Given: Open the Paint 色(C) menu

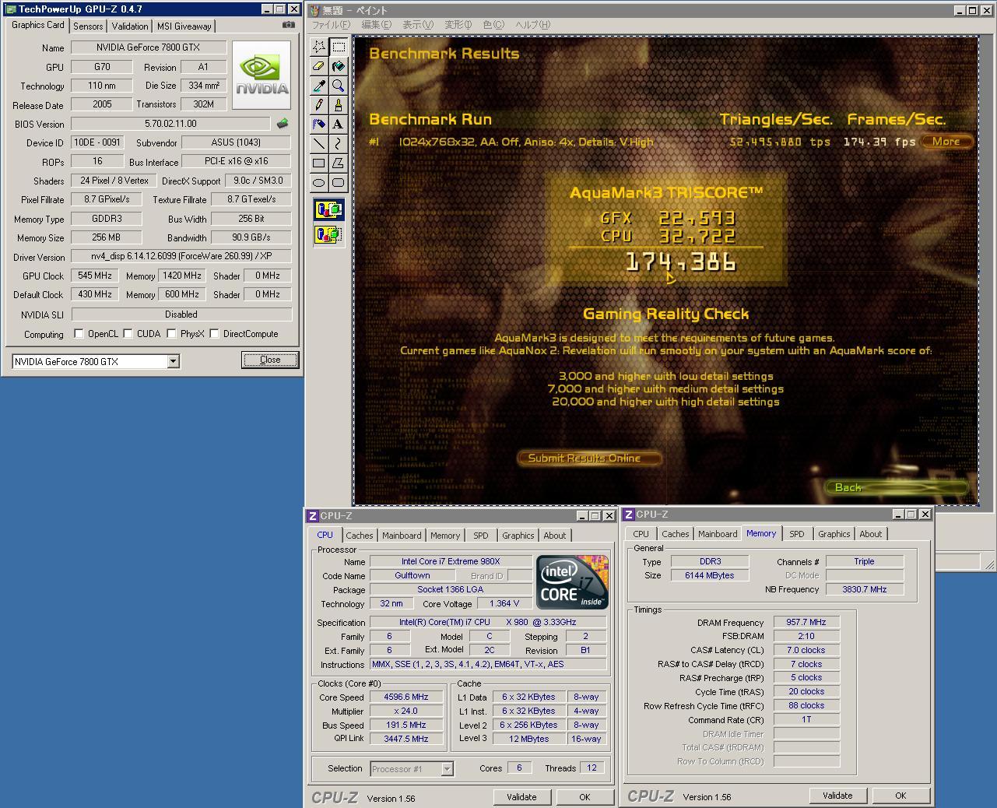Looking at the screenshot, I should [493, 25].
